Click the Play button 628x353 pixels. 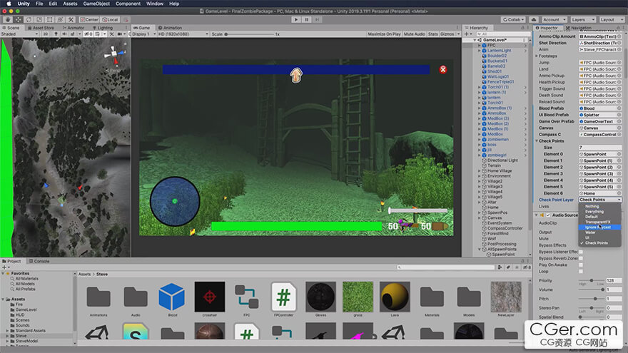pos(296,19)
